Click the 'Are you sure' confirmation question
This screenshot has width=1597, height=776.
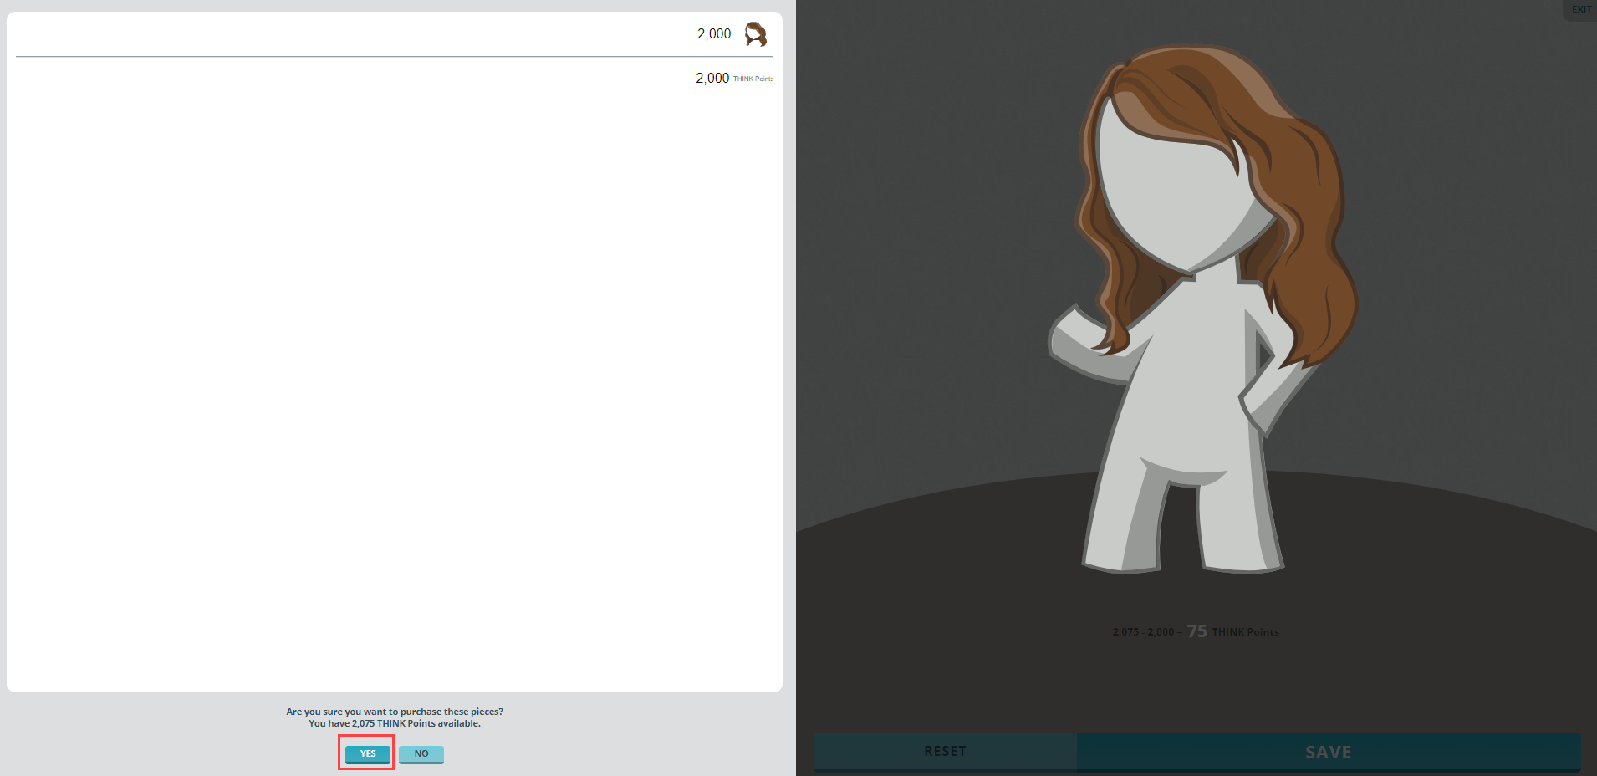pos(395,712)
